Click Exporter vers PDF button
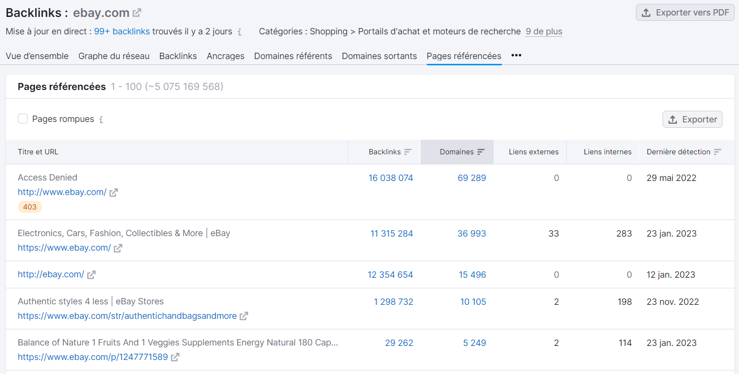This screenshot has width=739, height=374. point(685,13)
